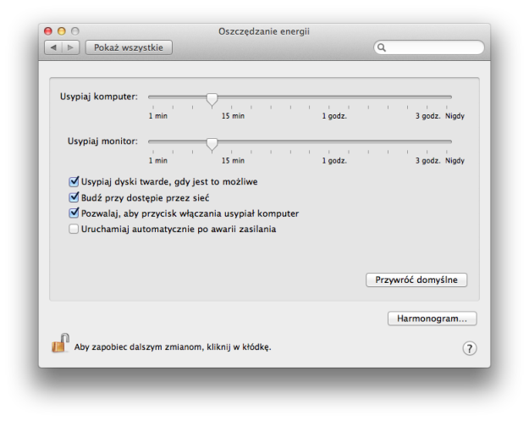Enable Uruchamiaj automatycznie po awarii zasilania
This screenshot has width=529, height=421.
click(74, 229)
